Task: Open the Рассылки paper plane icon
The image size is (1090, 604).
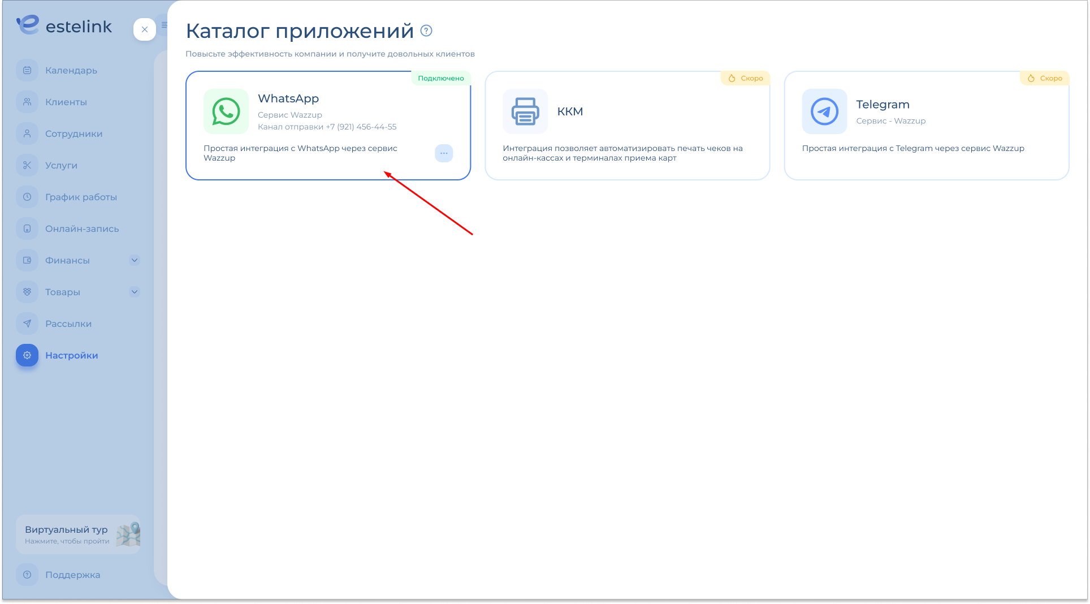Action: 27,323
